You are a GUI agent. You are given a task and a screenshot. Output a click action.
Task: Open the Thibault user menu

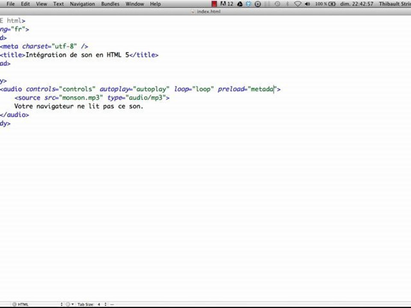395,4
